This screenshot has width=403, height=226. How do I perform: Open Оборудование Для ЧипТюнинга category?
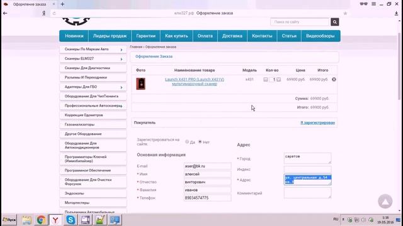pos(93,96)
